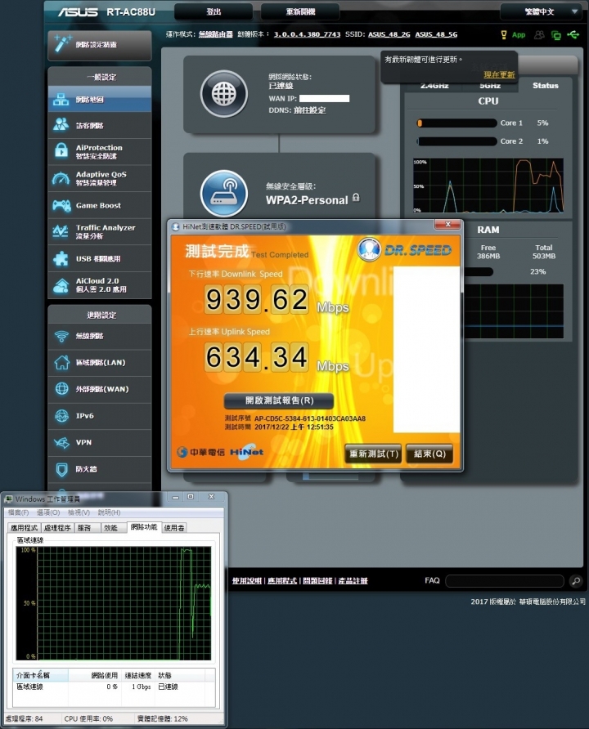
Task: Switch to the 2.4GHz tab
Action: click(434, 86)
